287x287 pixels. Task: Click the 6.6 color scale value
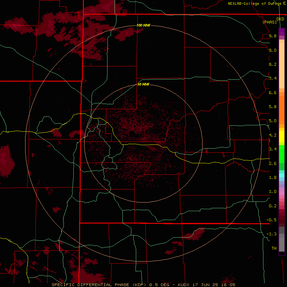(273, 92)
